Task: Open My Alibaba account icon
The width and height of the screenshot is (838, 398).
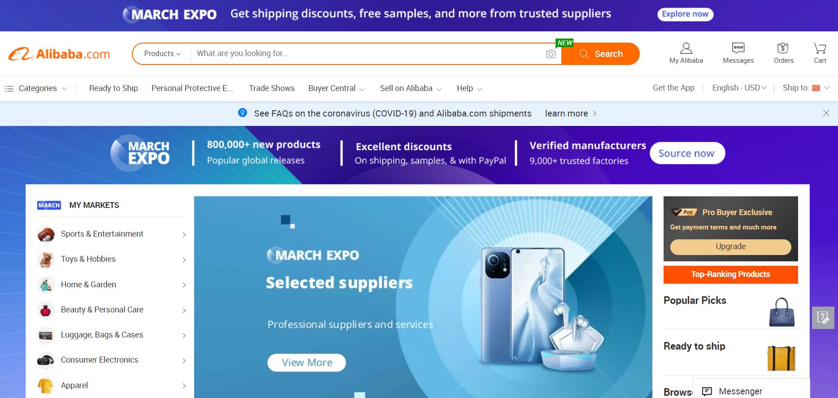Action: click(x=686, y=48)
